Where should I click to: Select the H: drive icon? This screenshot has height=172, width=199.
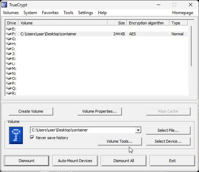coord(9,44)
